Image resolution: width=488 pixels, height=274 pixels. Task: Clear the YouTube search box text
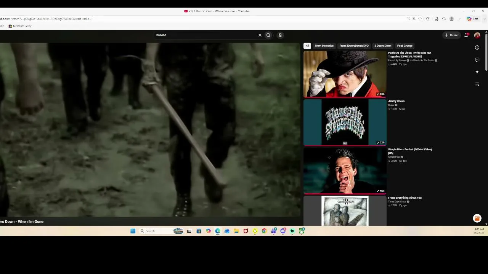[260, 35]
